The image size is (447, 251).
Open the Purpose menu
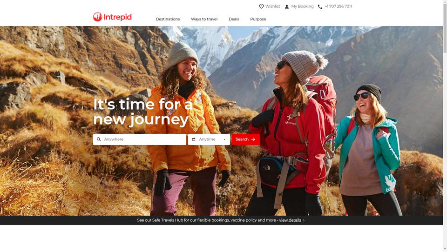(258, 19)
